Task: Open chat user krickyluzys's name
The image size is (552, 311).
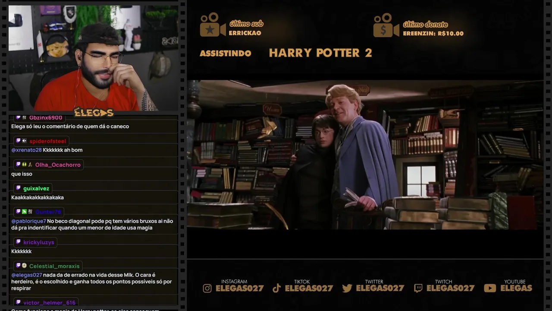Action: coord(39,242)
